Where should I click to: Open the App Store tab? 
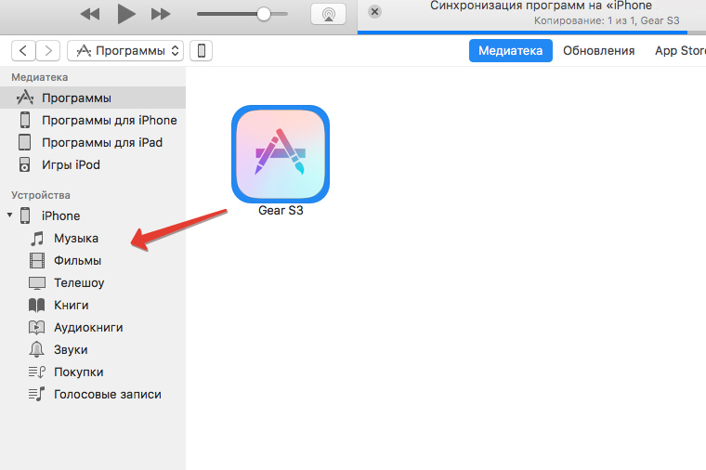pos(680,51)
